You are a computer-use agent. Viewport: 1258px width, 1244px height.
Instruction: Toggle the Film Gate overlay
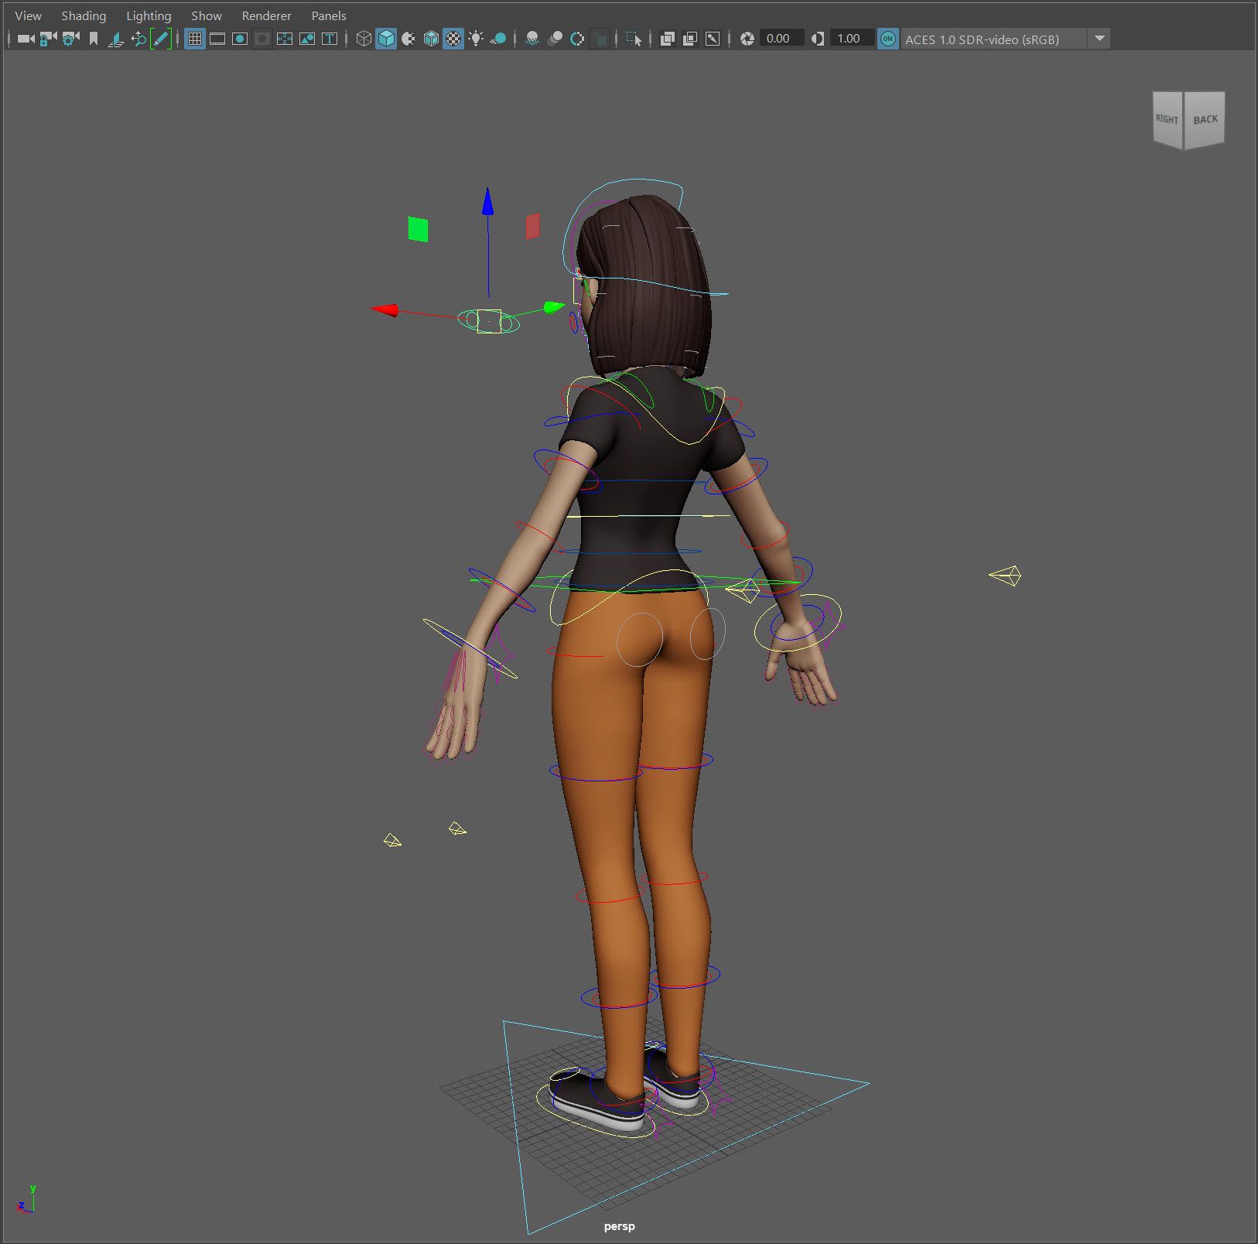217,39
